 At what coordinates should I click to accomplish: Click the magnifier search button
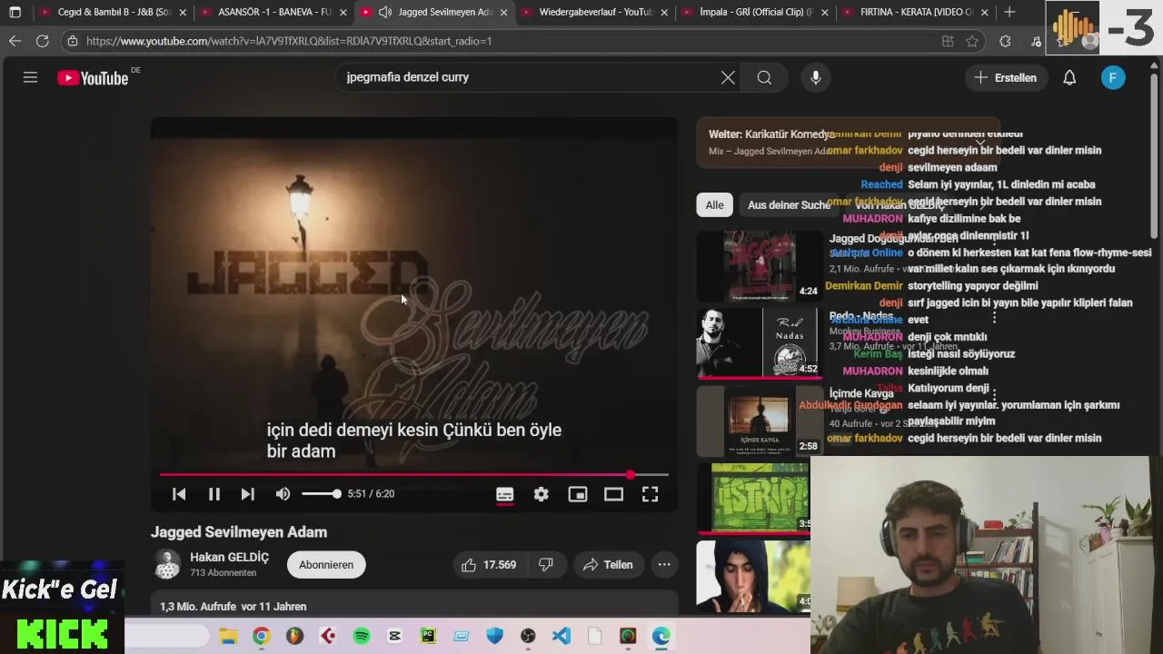coord(764,77)
